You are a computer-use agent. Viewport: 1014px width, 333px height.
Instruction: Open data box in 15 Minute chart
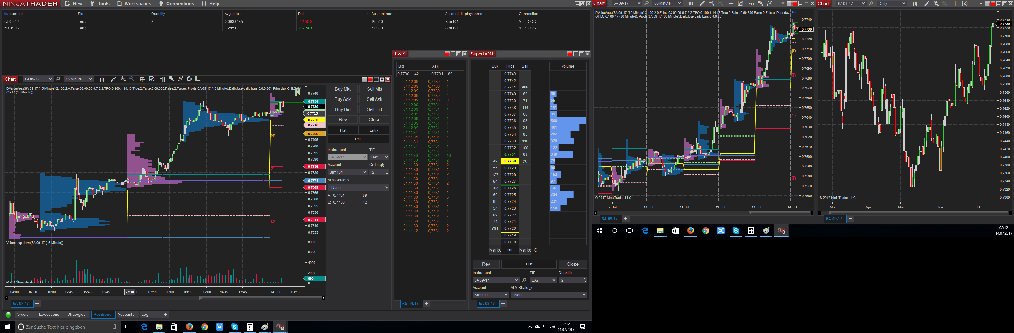point(152,79)
